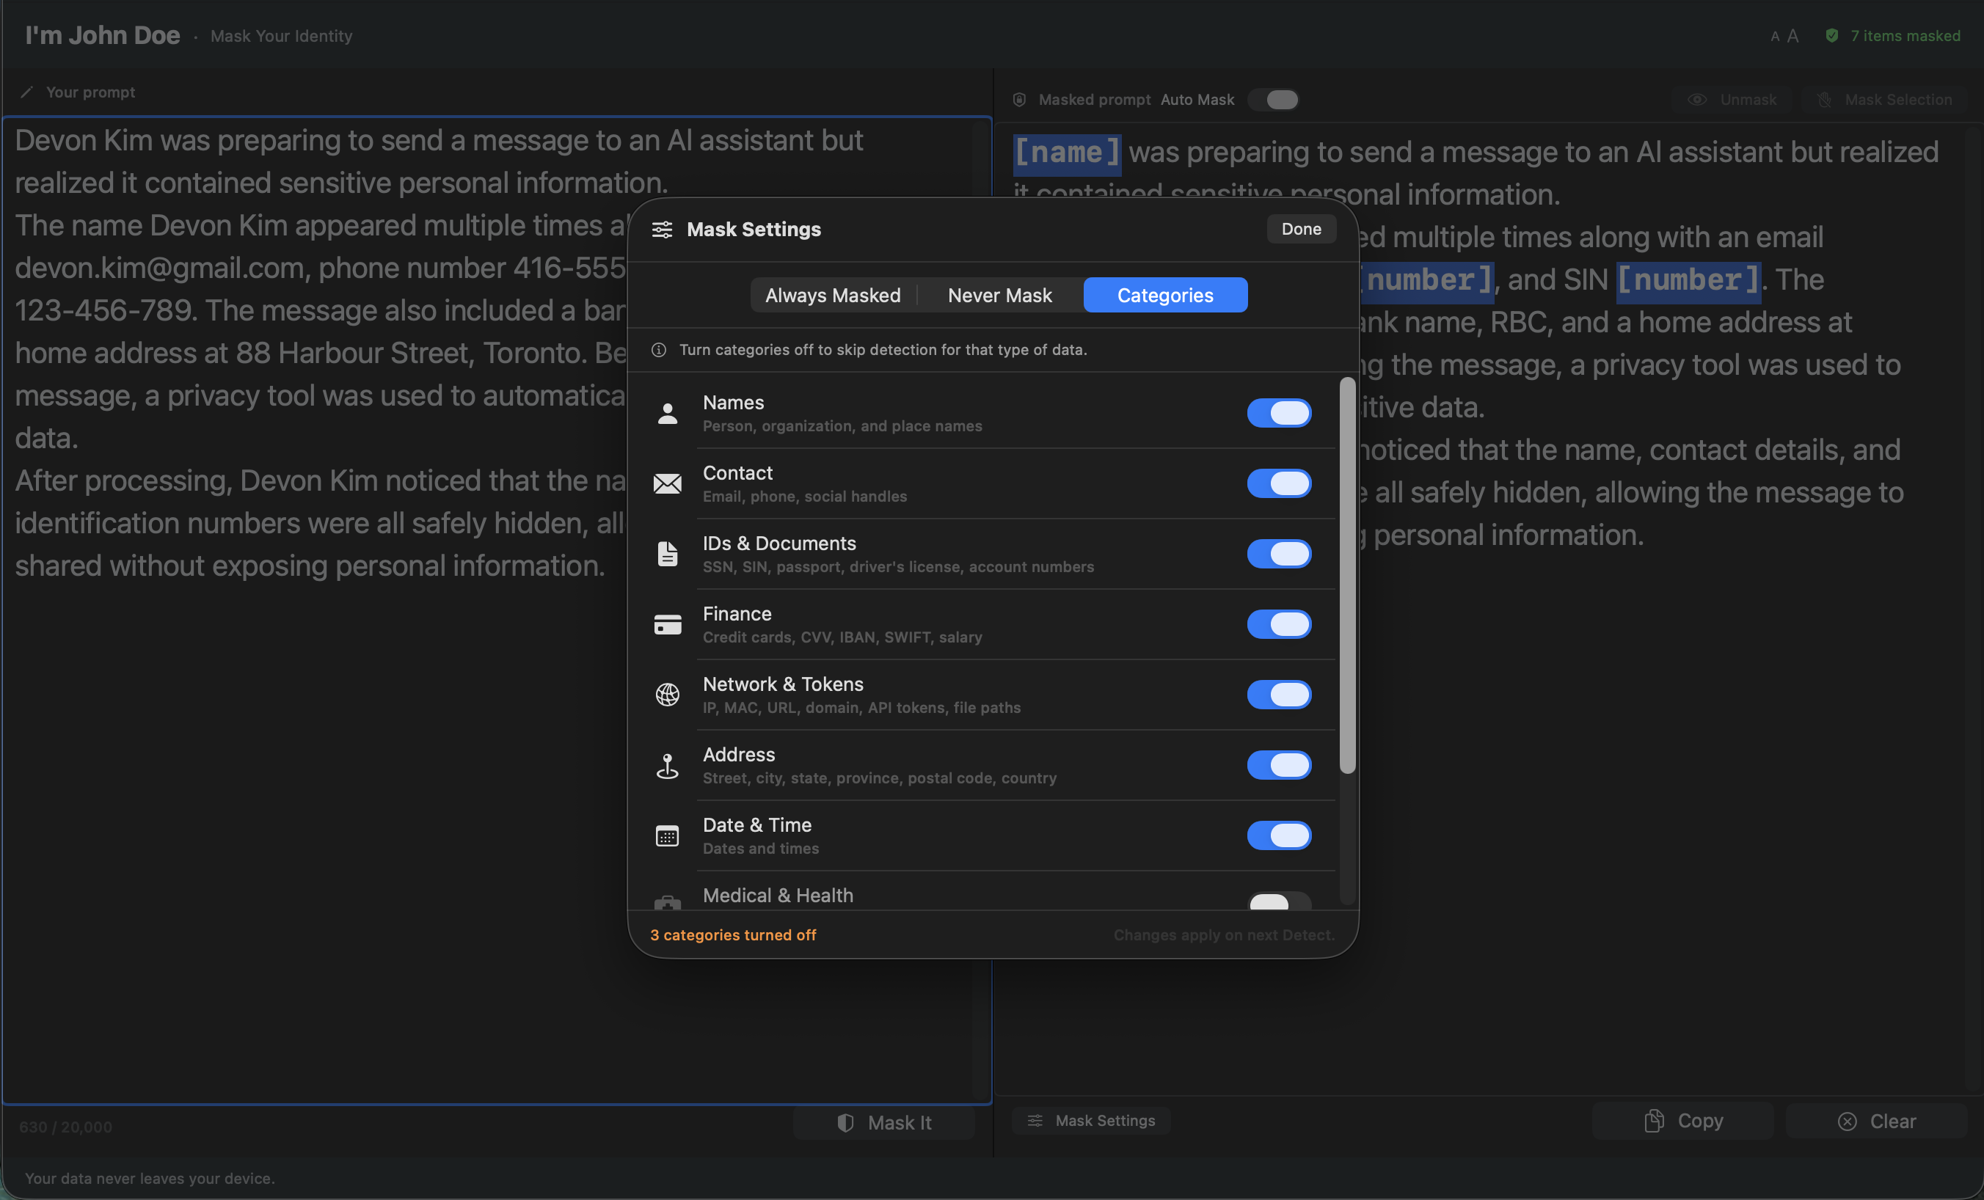Click the '7 items masked' indicator
The height and width of the screenshot is (1200, 1984).
pyautogui.click(x=1905, y=35)
